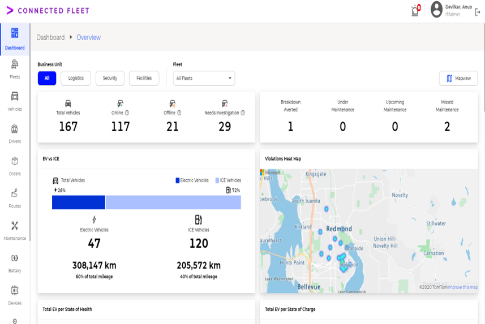Image resolution: width=485 pixels, height=324 pixels.
Task: Click Electric Vehicles count 47
Action: pos(94,243)
